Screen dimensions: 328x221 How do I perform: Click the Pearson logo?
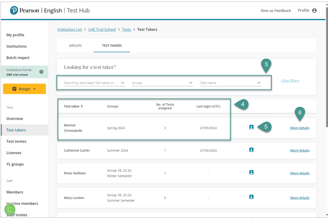coord(14,11)
